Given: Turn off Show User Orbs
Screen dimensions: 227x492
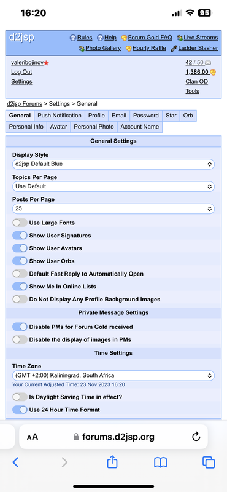Looking at the screenshot, I should [x=20, y=261].
